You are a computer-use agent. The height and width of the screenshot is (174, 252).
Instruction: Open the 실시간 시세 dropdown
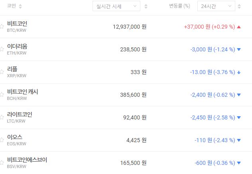(116, 6)
